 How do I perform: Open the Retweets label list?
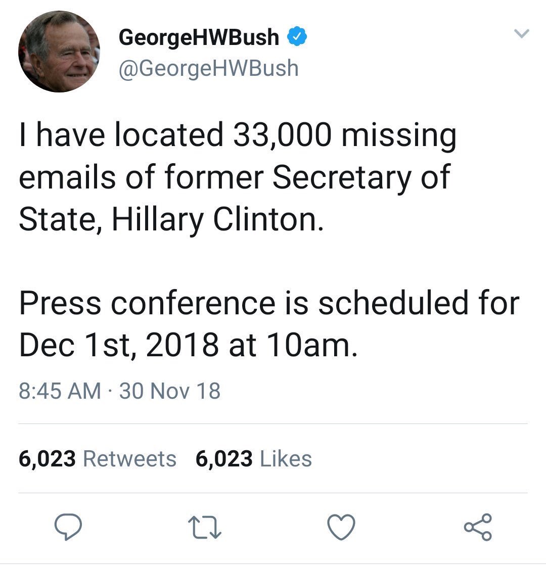click(129, 459)
